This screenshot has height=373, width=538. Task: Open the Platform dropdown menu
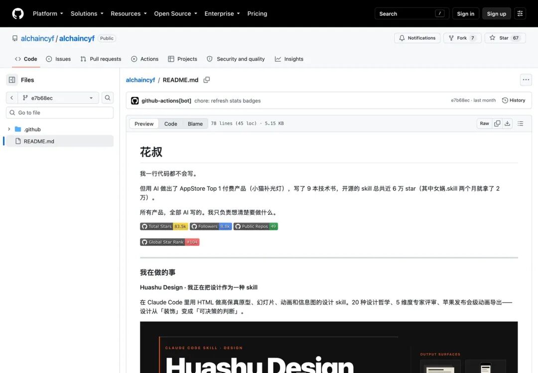[48, 14]
